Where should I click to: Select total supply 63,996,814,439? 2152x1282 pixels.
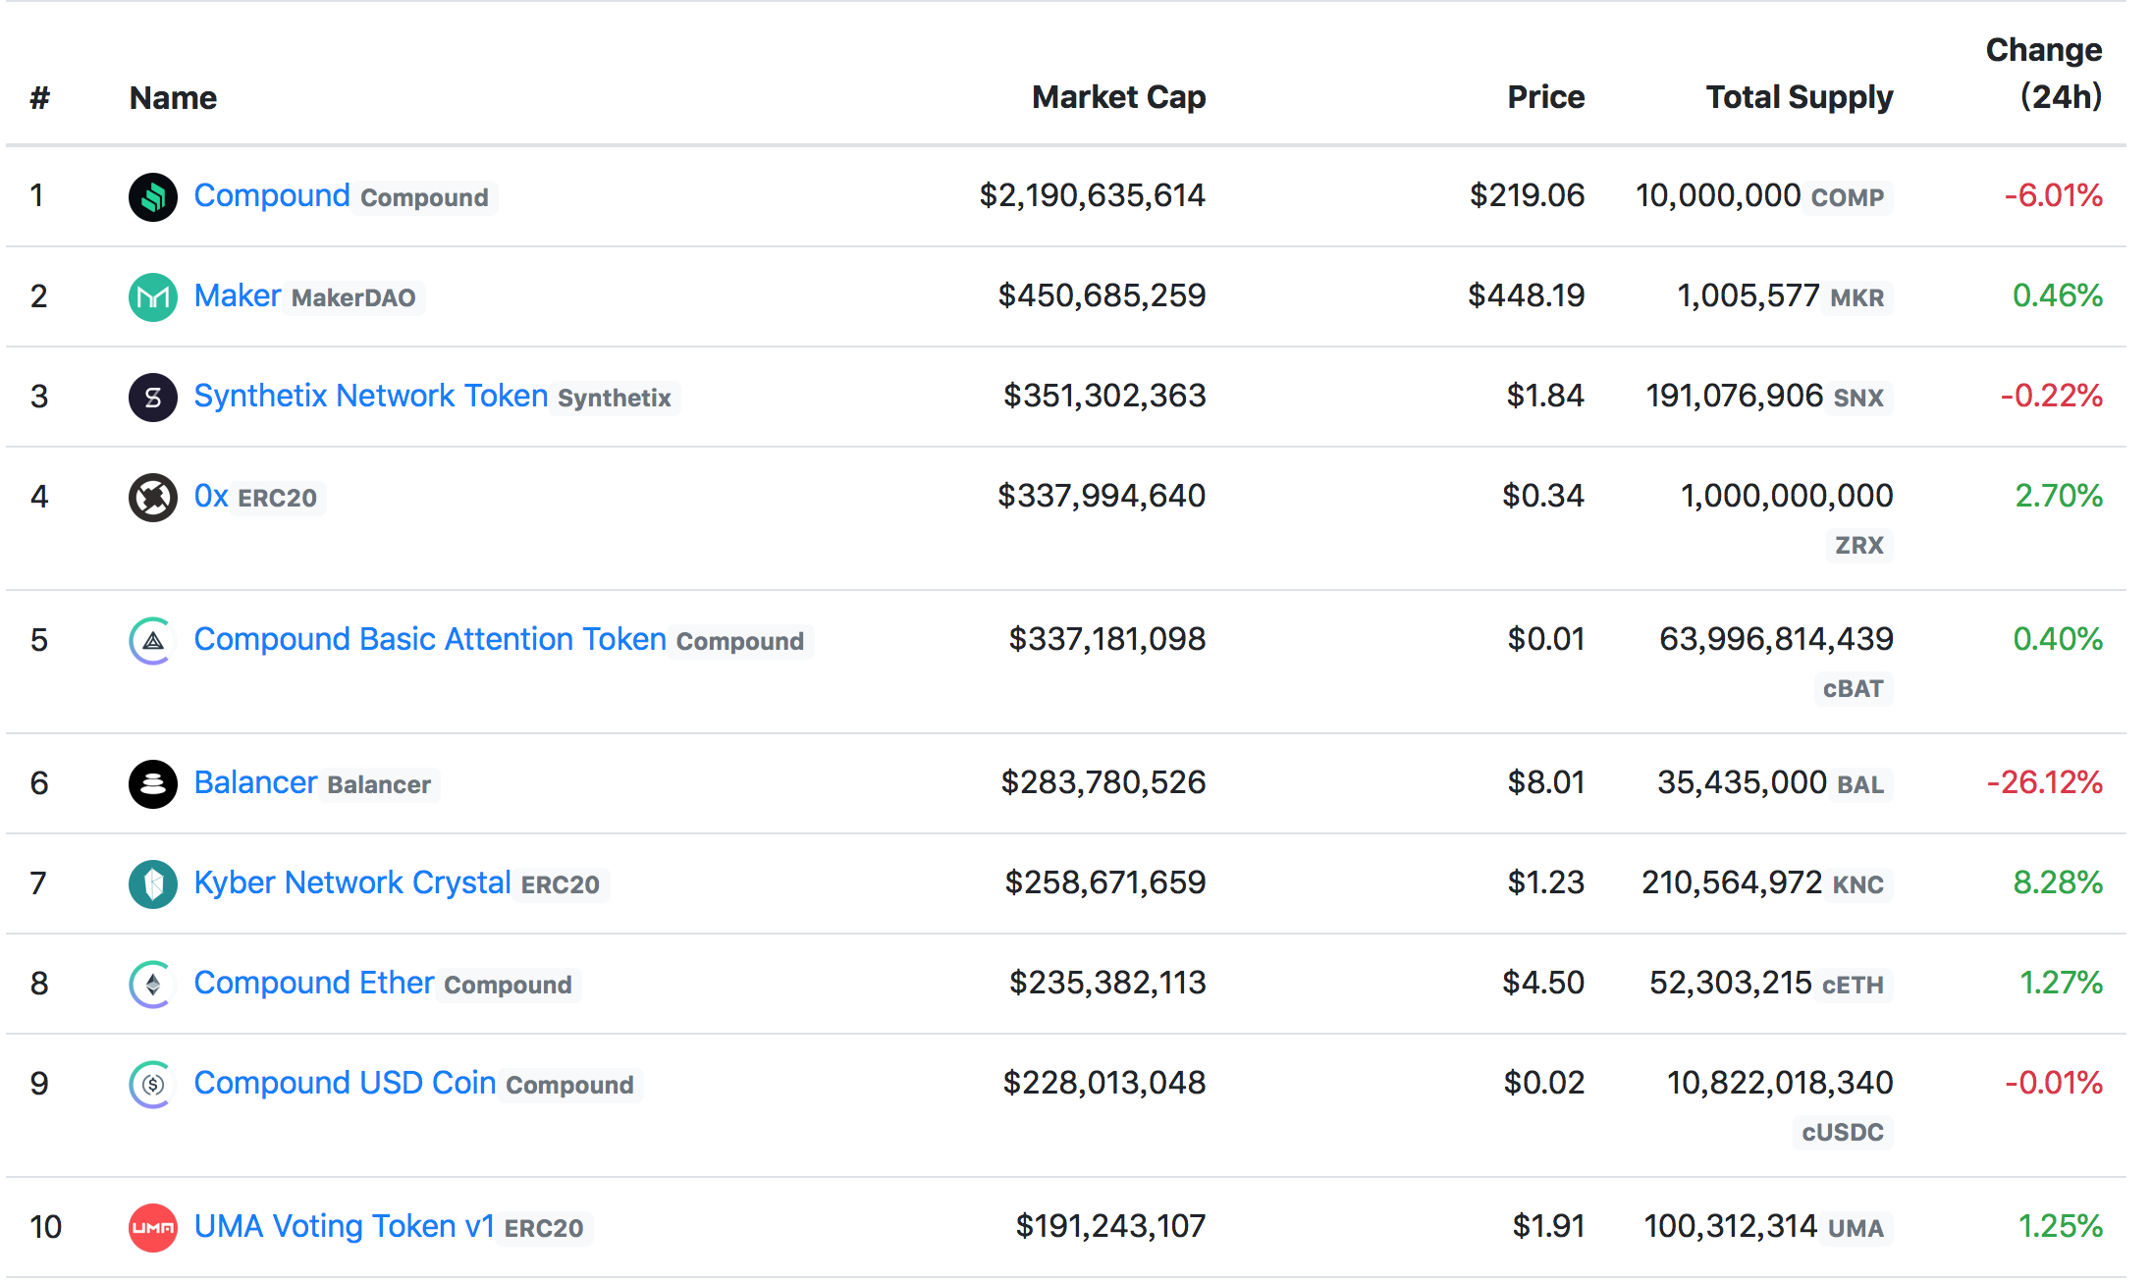(x=1776, y=639)
